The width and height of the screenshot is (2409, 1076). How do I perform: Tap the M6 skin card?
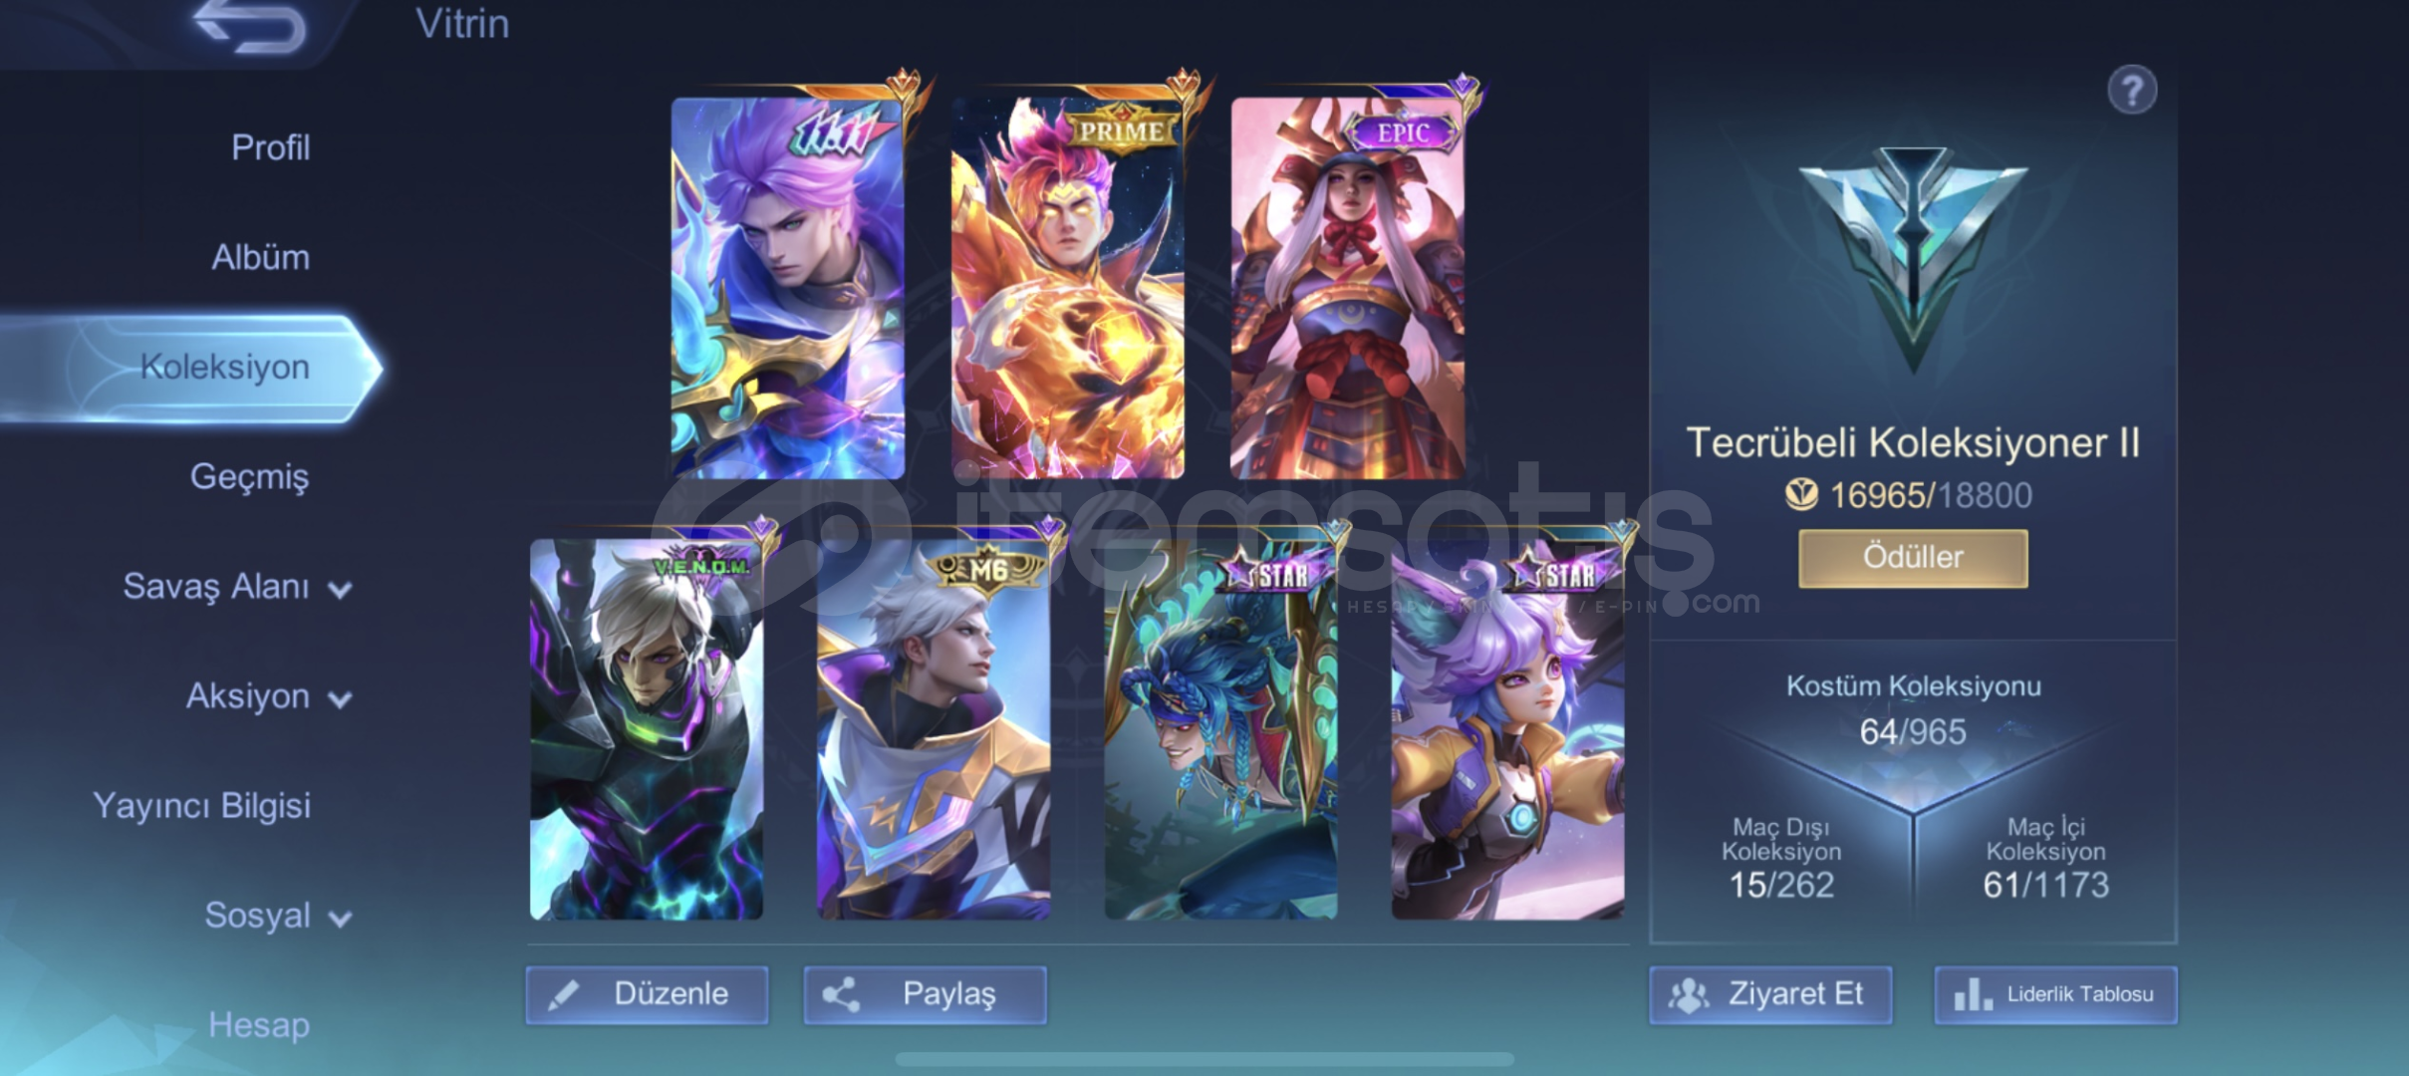coord(934,729)
